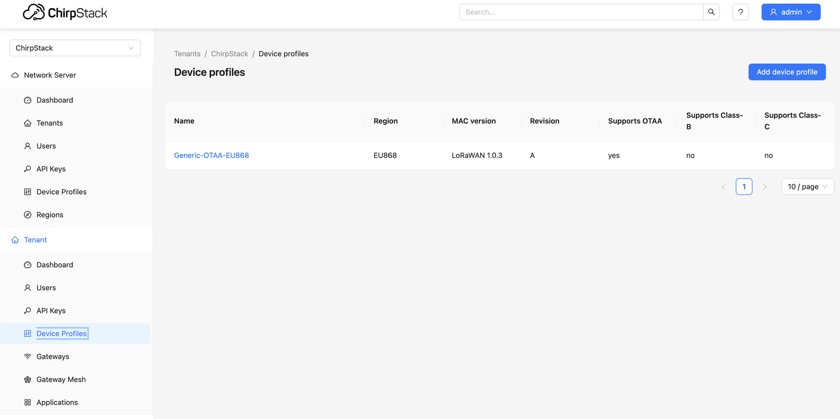
Task: Click the ChirpStack cloud logo icon
Action: pos(34,12)
